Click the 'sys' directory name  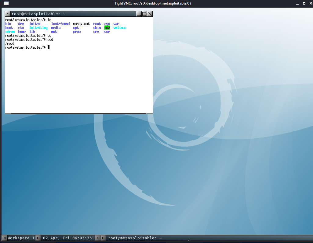tap(107, 24)
